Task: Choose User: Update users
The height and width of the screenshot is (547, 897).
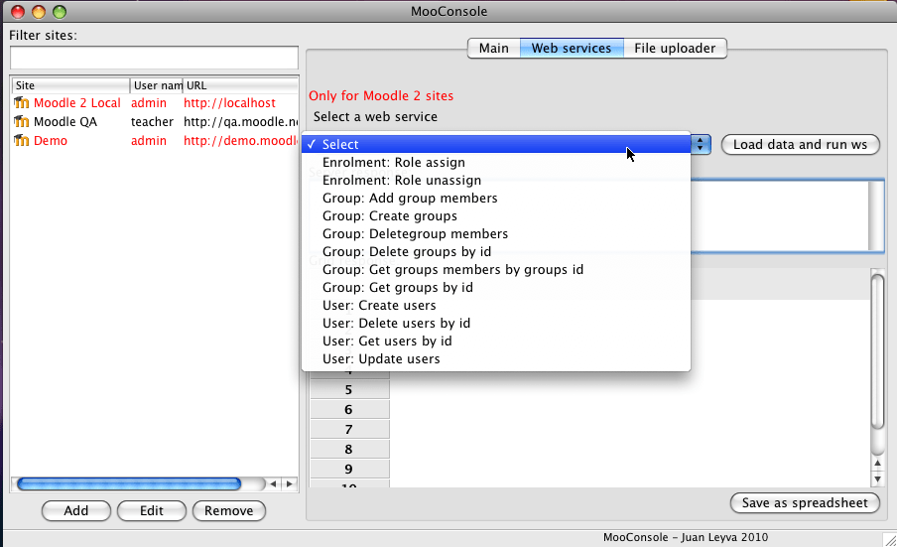Action: pos(496,358)
